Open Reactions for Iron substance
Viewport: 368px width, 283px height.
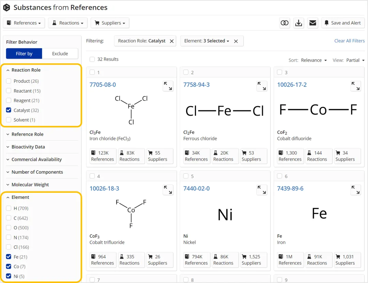(x=317, y=260)
